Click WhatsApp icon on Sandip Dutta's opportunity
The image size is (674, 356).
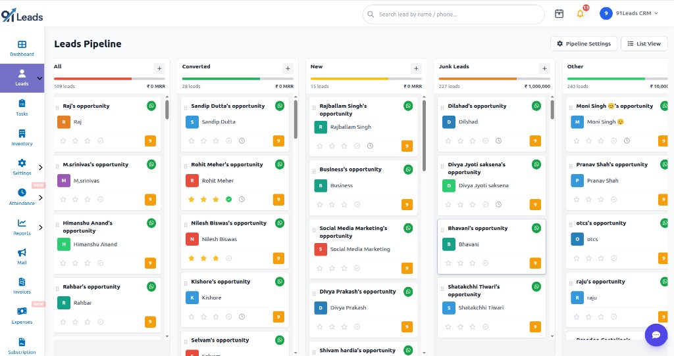coord(280,106)
